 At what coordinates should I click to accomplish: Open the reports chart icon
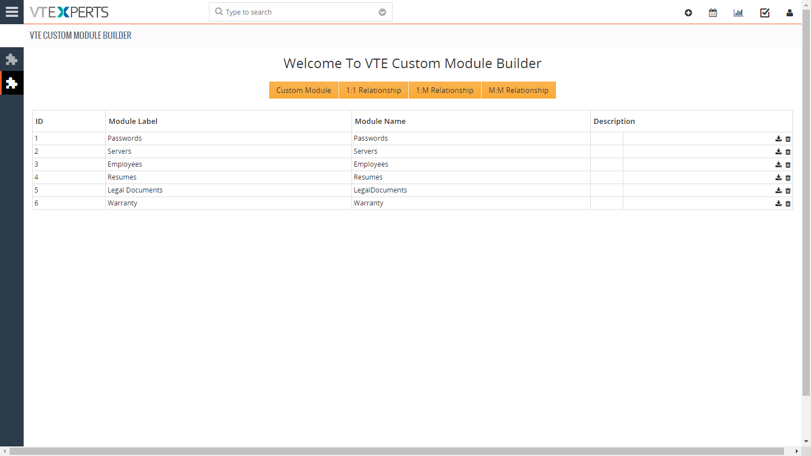pos(738,12)
